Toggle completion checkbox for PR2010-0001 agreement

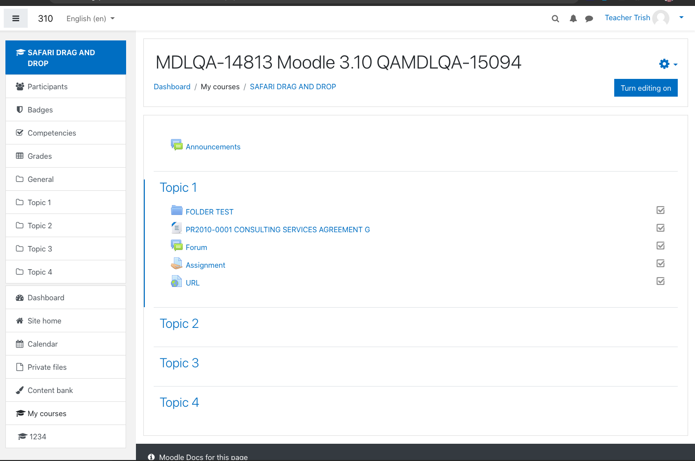[x=661, y=228]
